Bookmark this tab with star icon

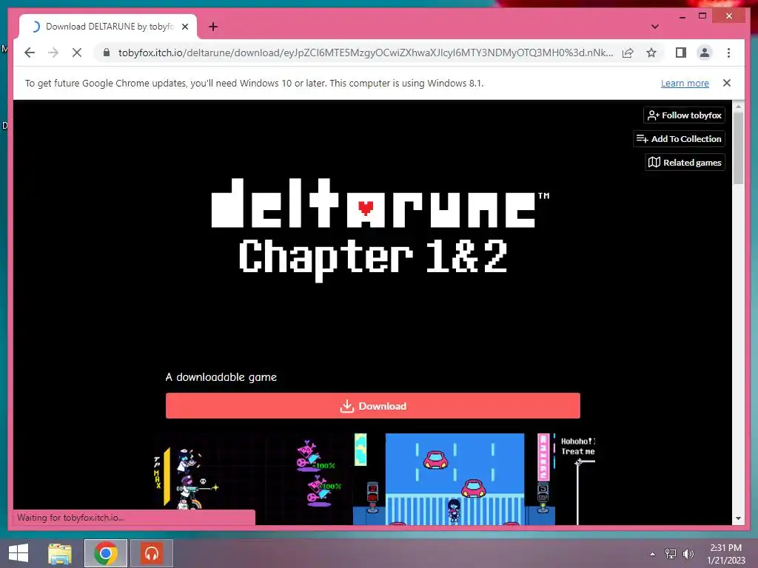[651, 53]
